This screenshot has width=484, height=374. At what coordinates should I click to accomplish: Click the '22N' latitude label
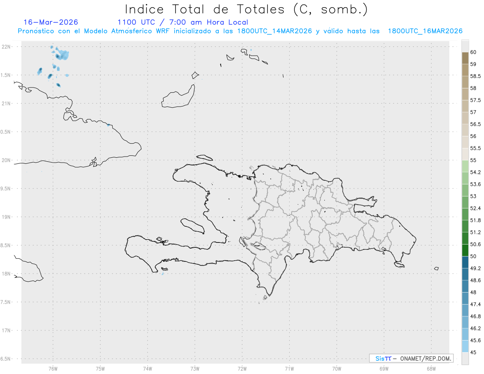point(6,47)
